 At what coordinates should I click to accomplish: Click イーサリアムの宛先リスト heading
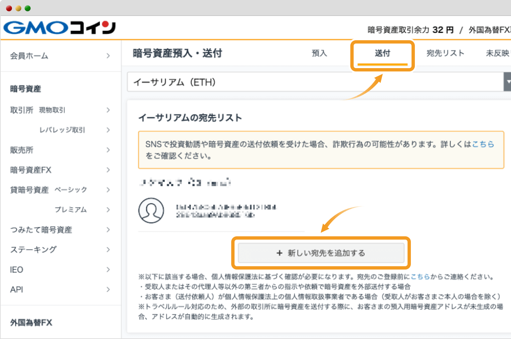click(x=190, y=118)
